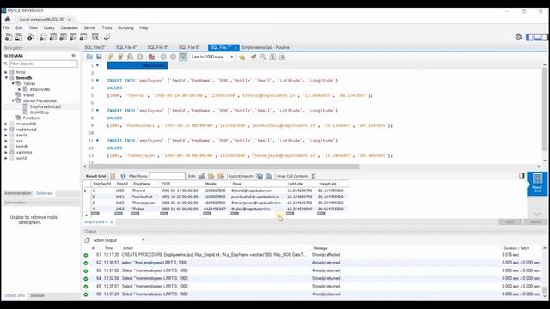Click the create new view toolbar icon
Screen dimensions: 550x309
coord(63,37)
